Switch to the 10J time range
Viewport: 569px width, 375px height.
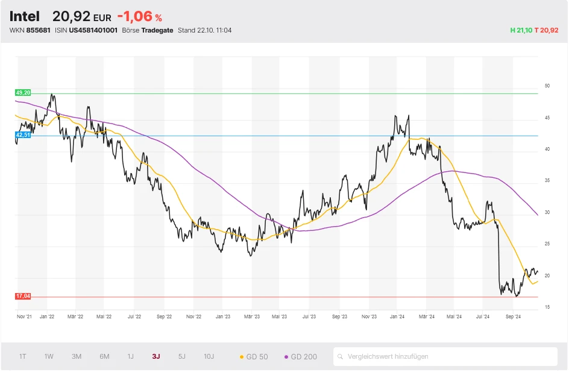click(209, 356)
